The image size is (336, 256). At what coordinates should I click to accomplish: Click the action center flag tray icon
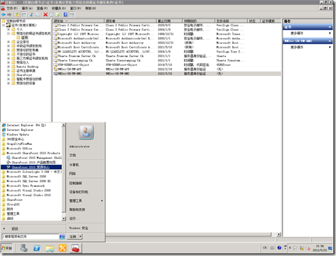click(x=295, y=248)
